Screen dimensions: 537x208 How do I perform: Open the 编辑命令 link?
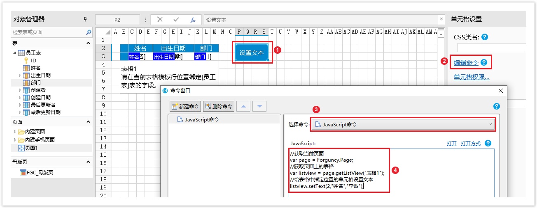tap(466, 63)
